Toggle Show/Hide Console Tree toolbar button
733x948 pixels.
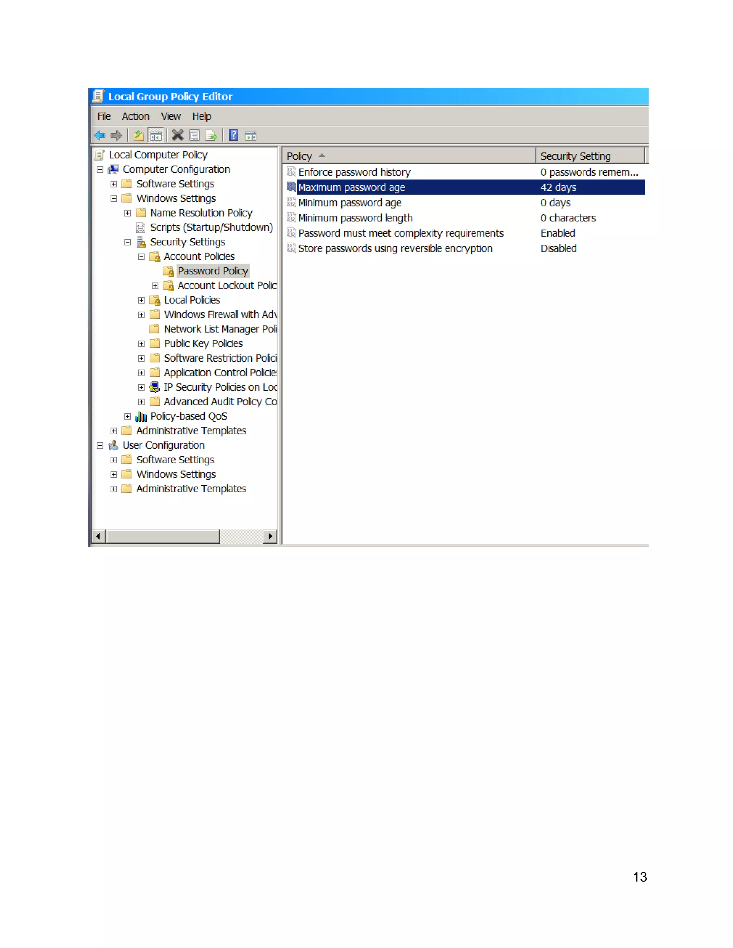pos(156,136)
